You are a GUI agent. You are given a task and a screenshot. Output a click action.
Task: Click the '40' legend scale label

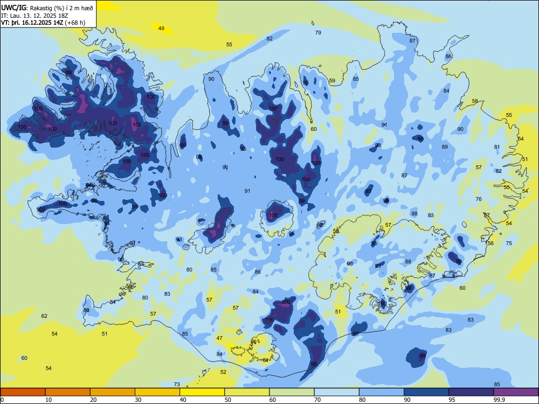[183, 400]
